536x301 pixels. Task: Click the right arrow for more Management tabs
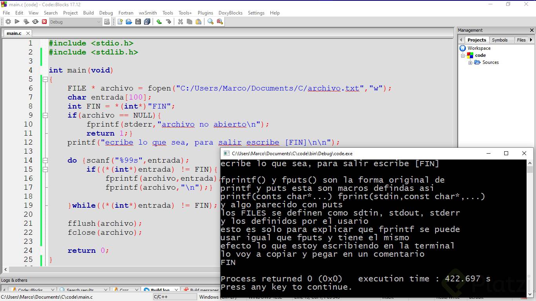click(x=531, y=40)
